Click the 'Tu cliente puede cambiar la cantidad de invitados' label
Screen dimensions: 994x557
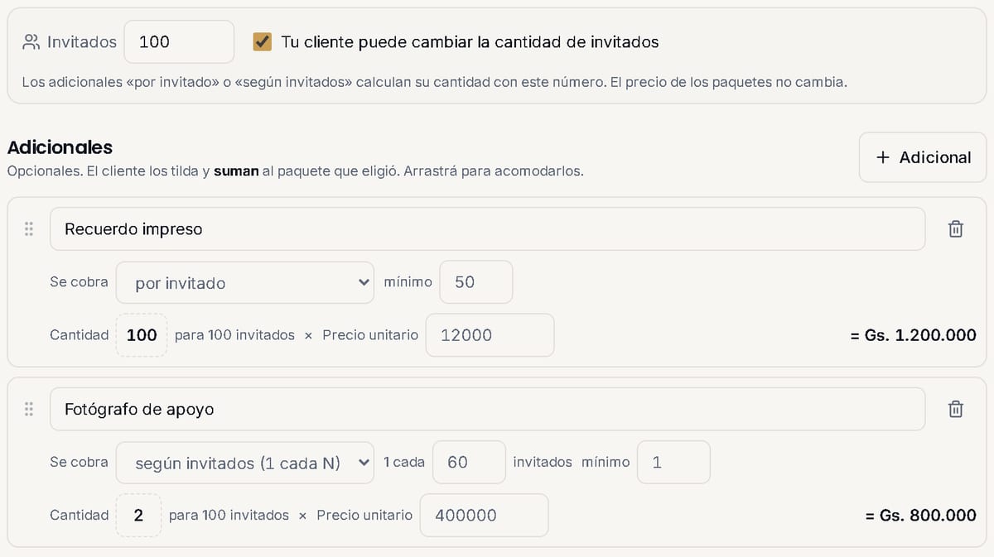click(x=470, y=41)
